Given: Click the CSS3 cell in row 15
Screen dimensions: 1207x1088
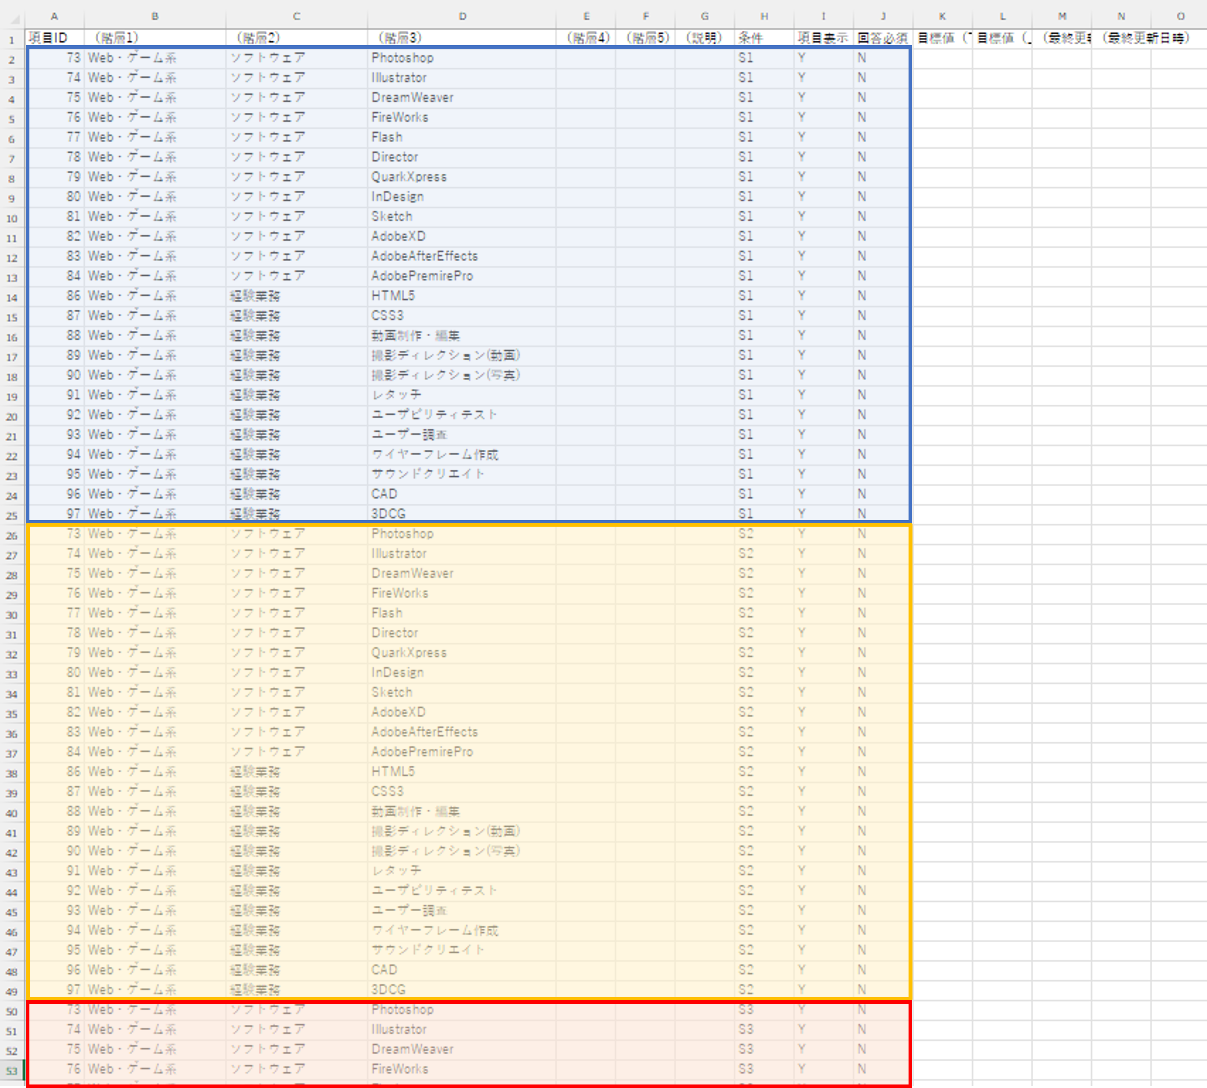Looking at the screenshot, I should (x=462, y=316).
